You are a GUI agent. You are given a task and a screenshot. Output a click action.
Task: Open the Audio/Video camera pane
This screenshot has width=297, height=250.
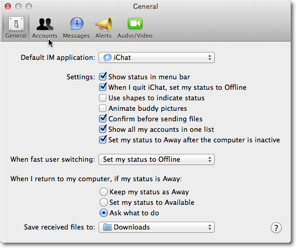135,27
